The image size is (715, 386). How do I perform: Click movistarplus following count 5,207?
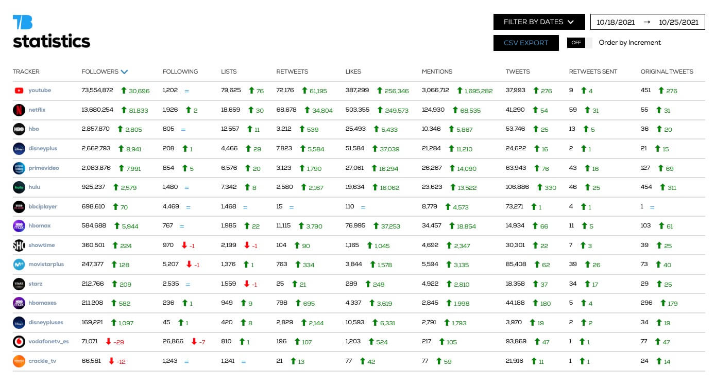pyautogui.click(x=171, y=264)
